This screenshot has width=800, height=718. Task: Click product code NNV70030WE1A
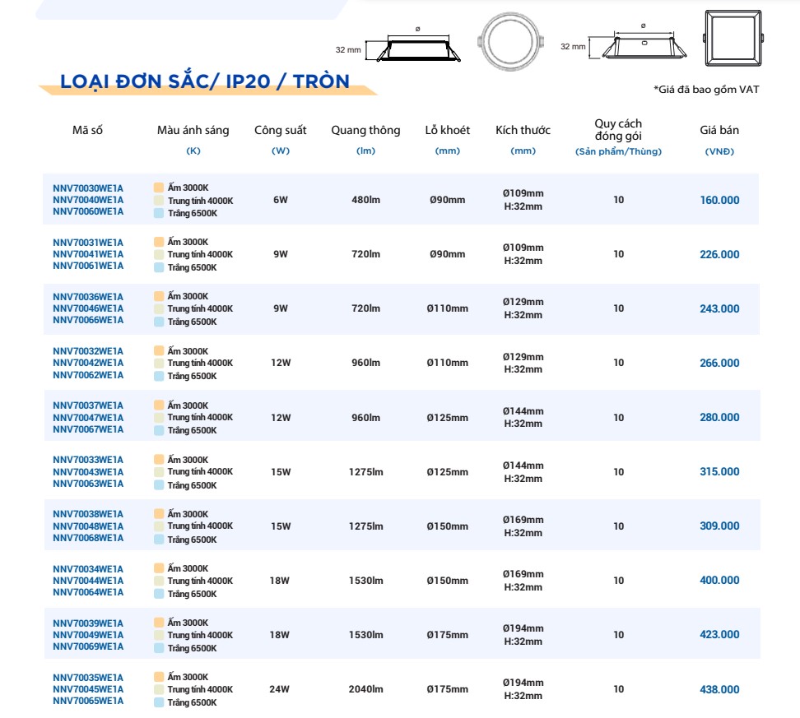pyautogui.click(x=88, y=187)
